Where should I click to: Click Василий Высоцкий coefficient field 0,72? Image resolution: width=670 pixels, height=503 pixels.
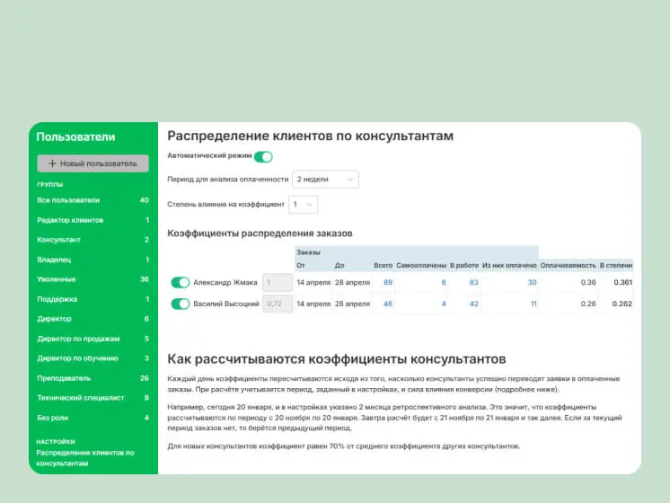click(278, 304)
